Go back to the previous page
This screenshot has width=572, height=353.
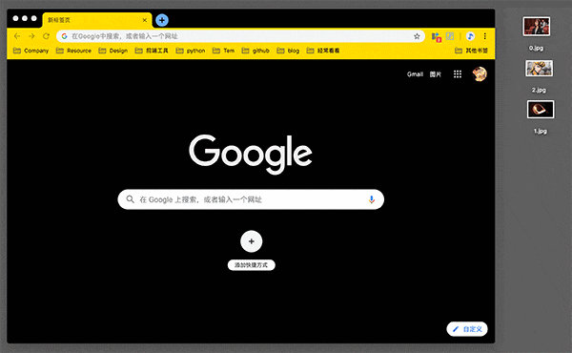[17, 36]
